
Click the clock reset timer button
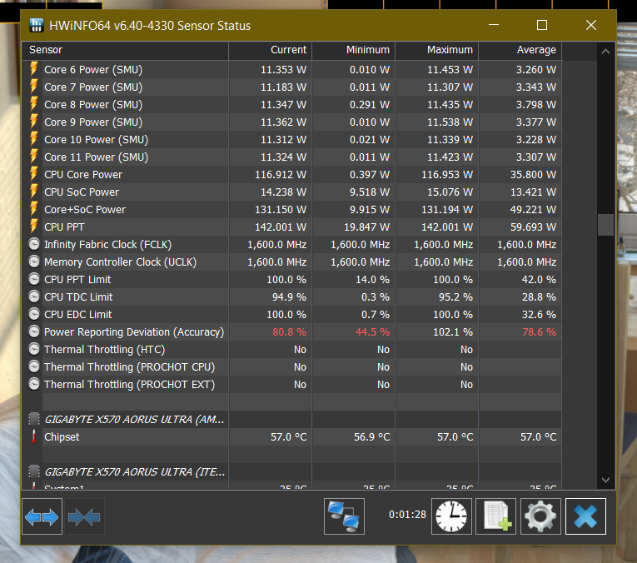coord(451,516)
